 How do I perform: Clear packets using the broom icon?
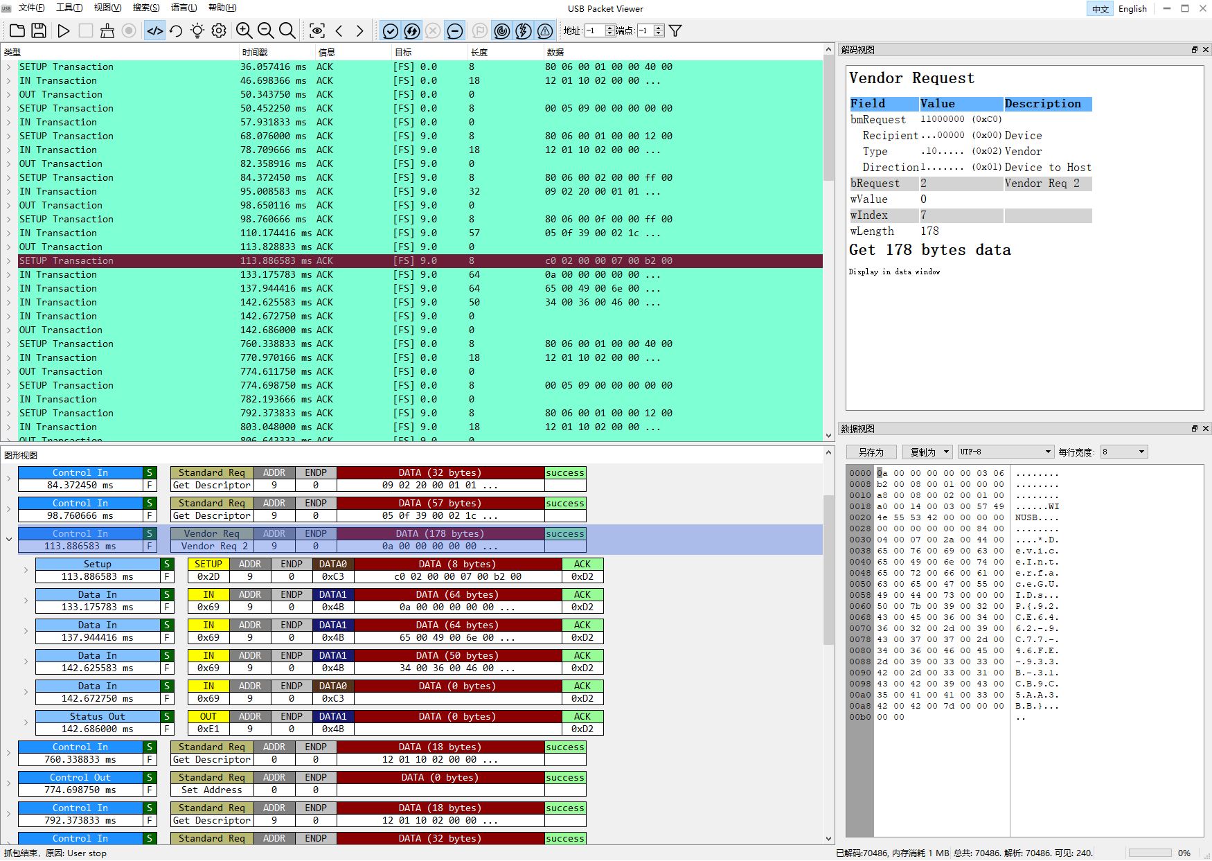107,30
